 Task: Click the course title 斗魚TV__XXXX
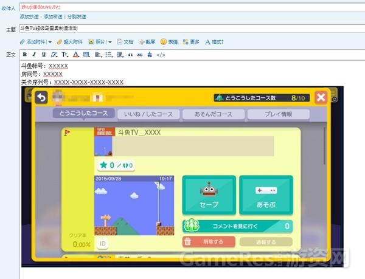139,133
